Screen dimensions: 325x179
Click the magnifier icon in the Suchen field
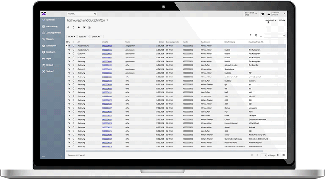click(x=95, y=14)
